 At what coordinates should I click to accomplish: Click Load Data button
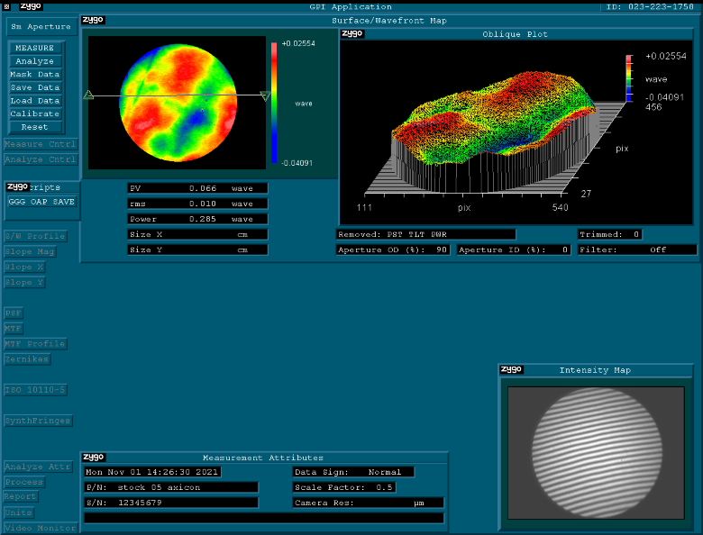(x=35, y=100)
